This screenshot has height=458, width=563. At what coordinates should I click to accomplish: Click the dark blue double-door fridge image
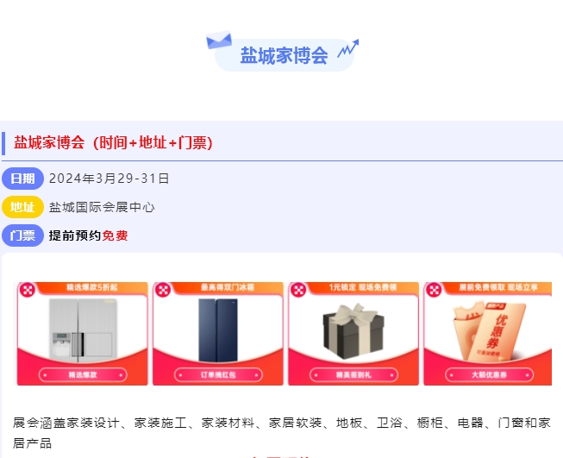tap(218, 330)
